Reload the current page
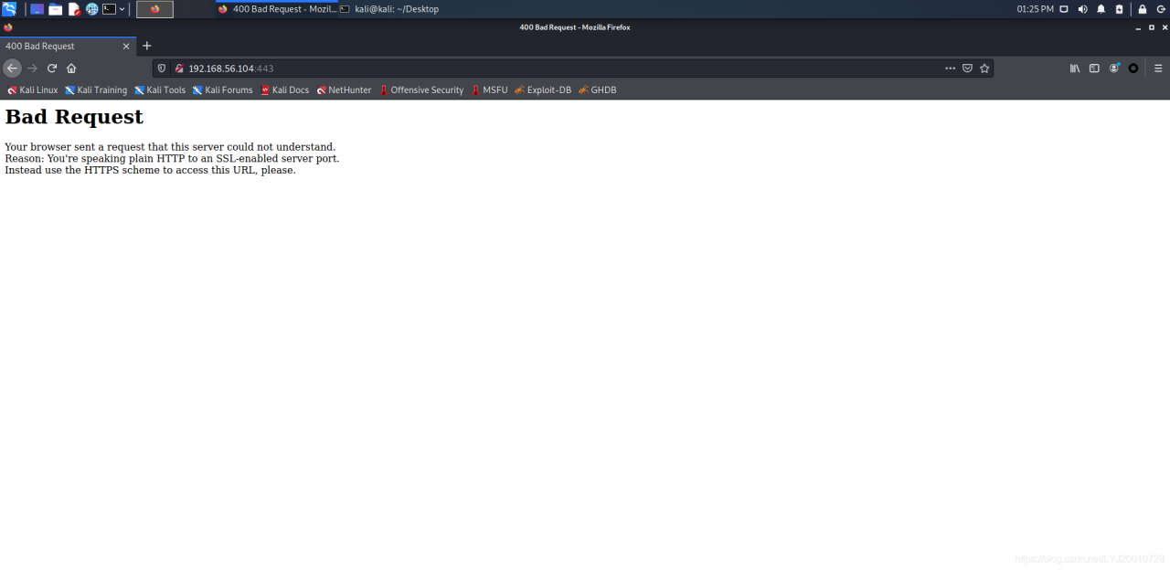 pos(52,68)
